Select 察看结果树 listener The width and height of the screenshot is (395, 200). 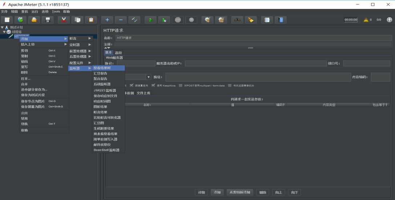(x=109, y=68)
